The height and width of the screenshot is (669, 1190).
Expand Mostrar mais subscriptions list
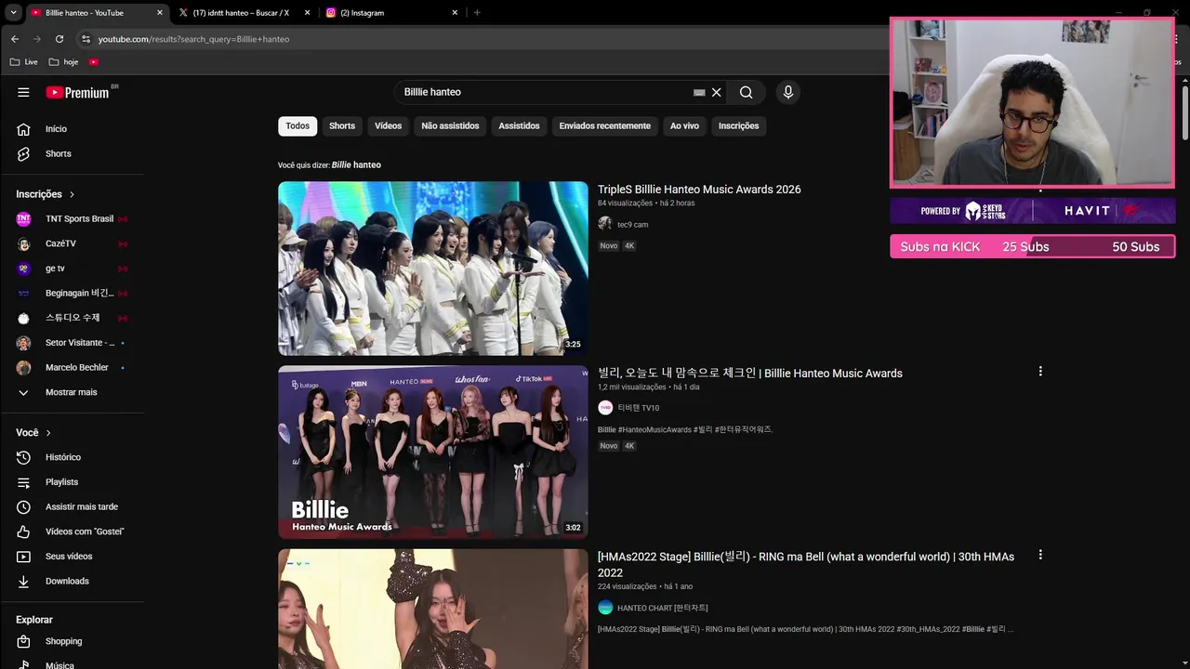73,392
